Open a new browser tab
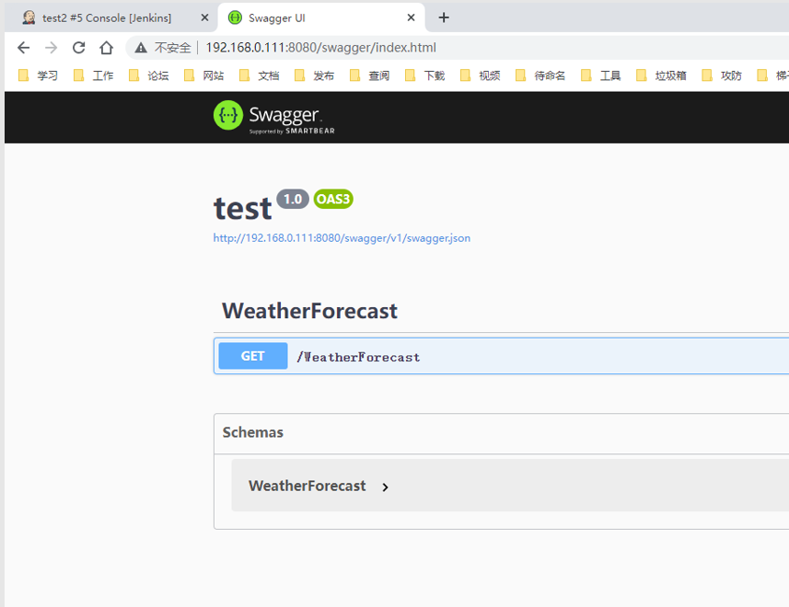The height and width of the screenshot is (607, 789). (444, 17)
